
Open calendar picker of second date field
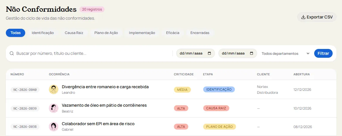[x=252, y=53]
